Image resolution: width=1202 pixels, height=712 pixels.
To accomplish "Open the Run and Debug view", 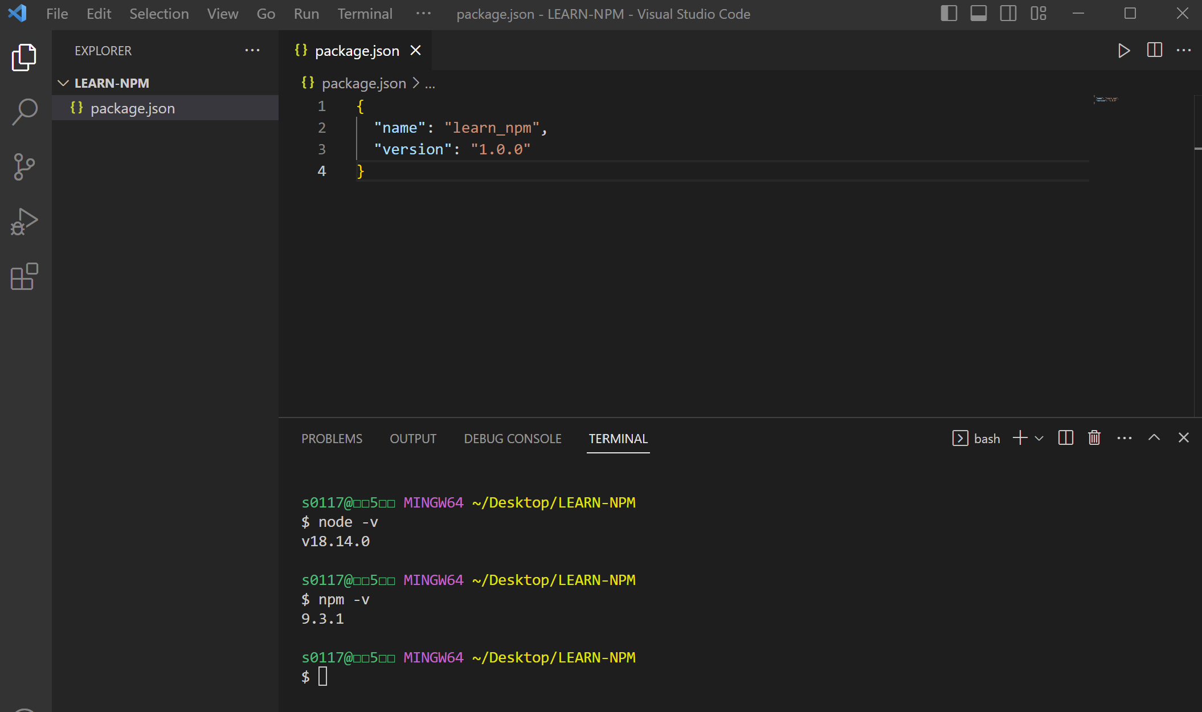I will [x=24, y=222].
